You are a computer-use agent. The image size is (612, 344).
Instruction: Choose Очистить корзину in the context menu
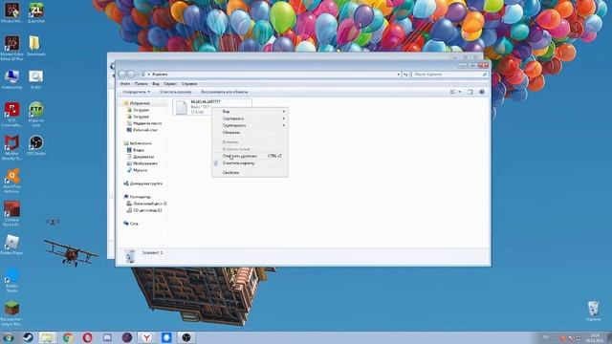250,163
